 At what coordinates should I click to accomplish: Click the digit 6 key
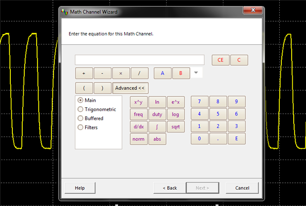pyautogui.click(x=236, y=114)
